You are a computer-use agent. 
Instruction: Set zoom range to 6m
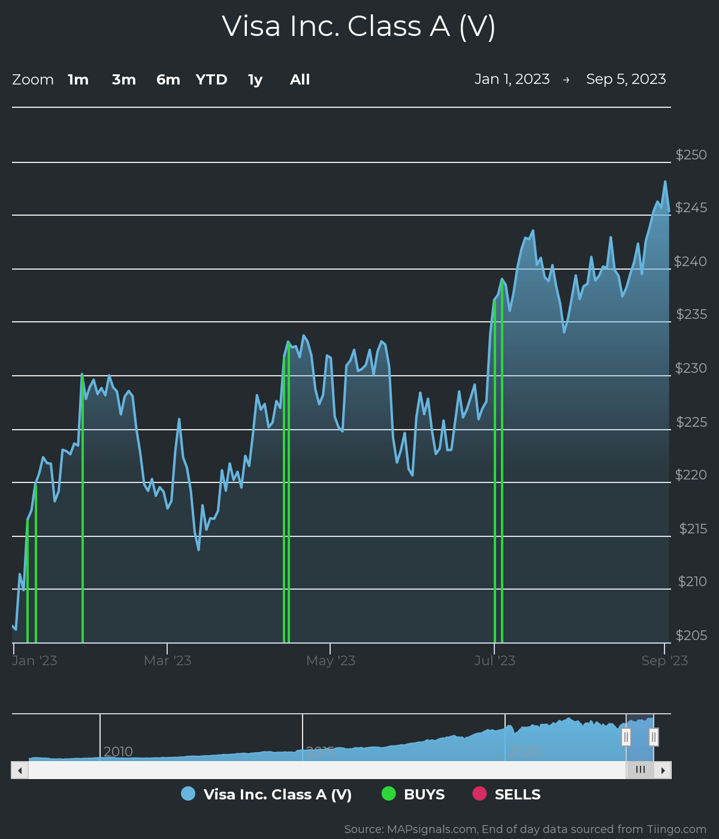pos(168,80)
